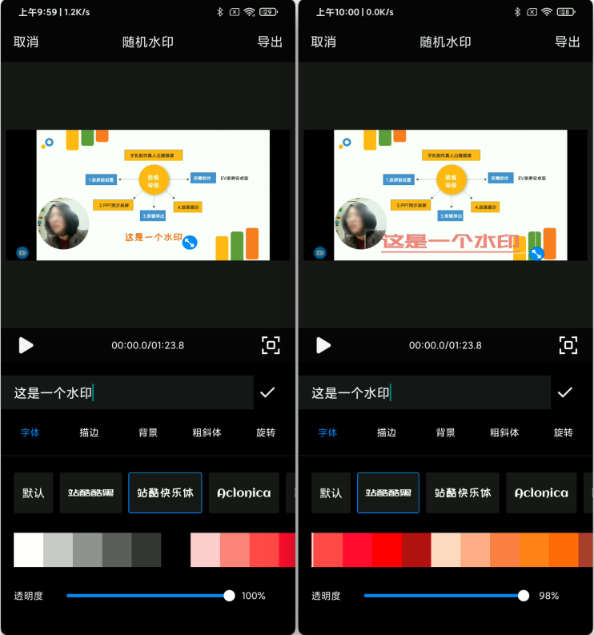594x635 pixels.
Task: Tap watermark text input field in left screen
Action: [127, 392]
